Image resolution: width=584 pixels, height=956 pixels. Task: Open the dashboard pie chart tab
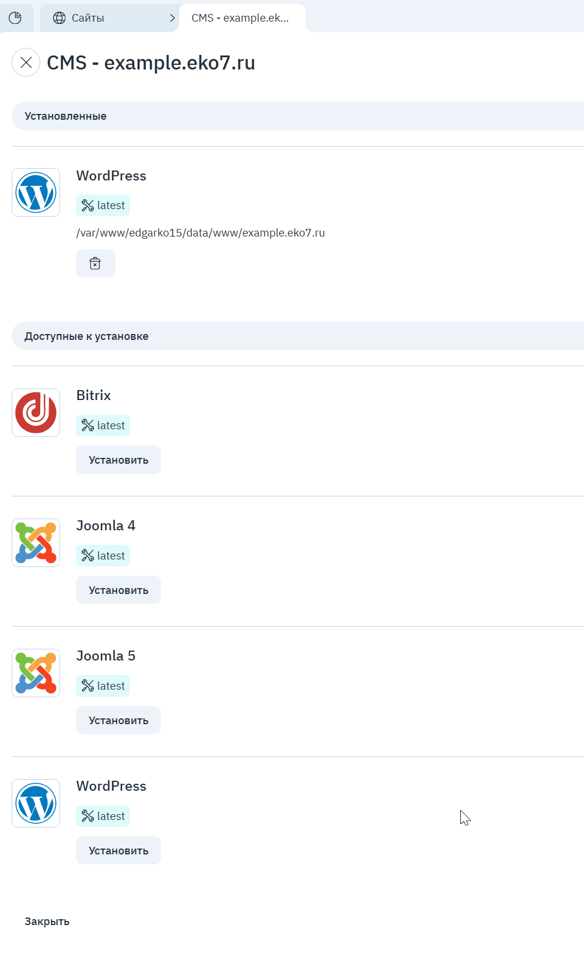pyautogui.click(x=16, y=18)
